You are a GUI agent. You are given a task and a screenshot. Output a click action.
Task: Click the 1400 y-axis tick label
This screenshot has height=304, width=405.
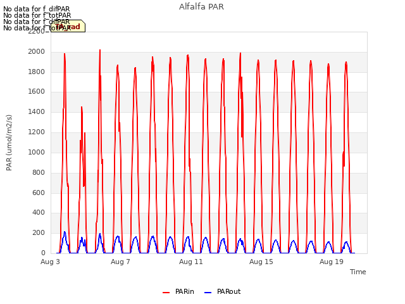(x=37, y=112)
